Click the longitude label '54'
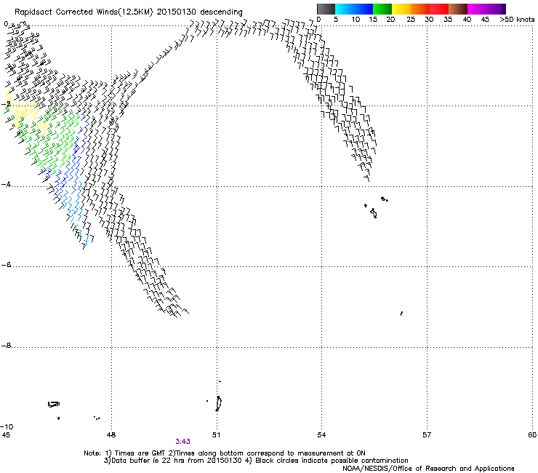This screenshot has width=538, height=473. pyautogui.click(x=321, y=435)
